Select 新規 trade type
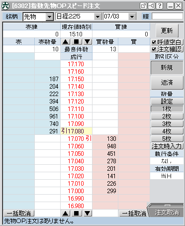Viewport: 185px width, 226px height. pos(167,68)
